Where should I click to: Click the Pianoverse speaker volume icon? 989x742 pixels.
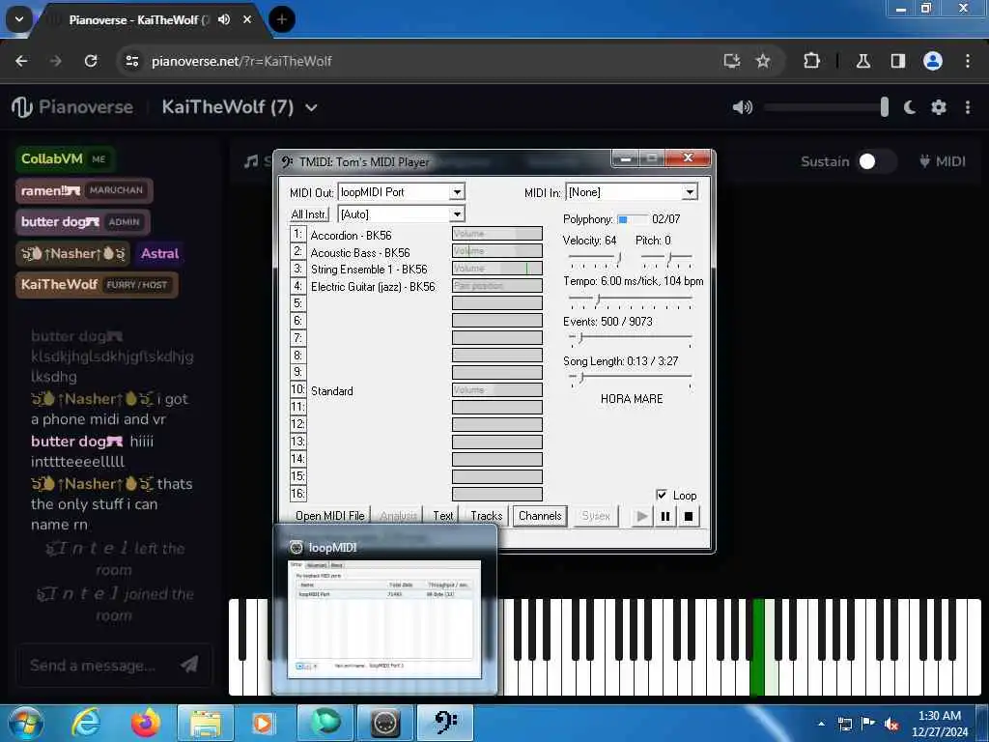tap(743, 107)
